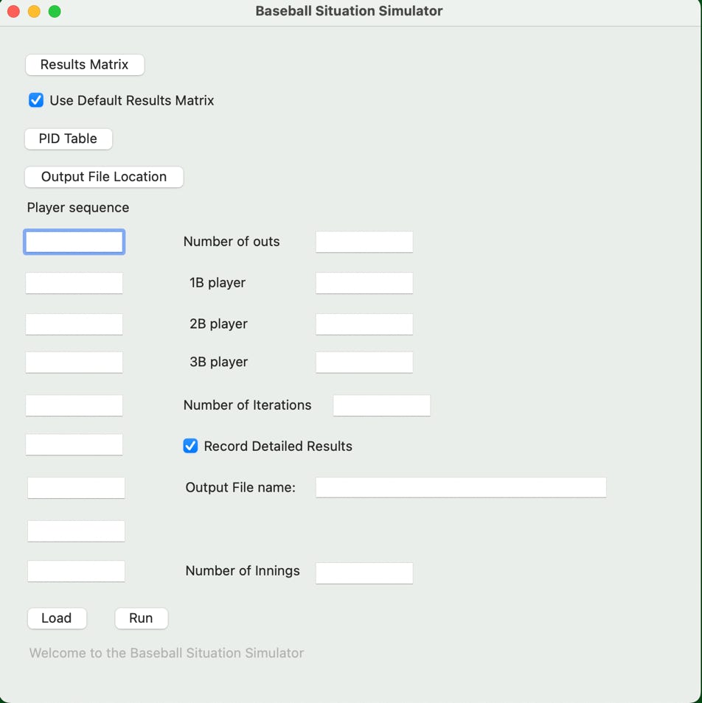Screen dimensions: 702x703
Task: Click the 1B player input field
Action: pyautogui.click(x=364, y=283)
